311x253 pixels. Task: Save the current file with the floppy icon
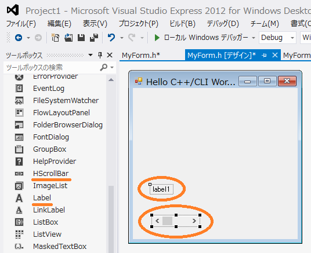click(x=81, y=38)
